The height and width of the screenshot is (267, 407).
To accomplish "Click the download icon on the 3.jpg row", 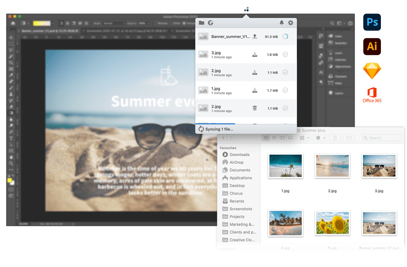I will tap(255, 54).
